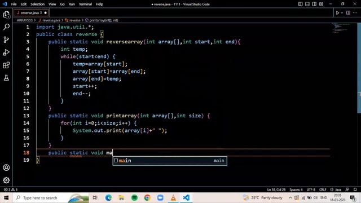
Task: Change CRLF end-of-line sequence
Action: coord(323,189)
